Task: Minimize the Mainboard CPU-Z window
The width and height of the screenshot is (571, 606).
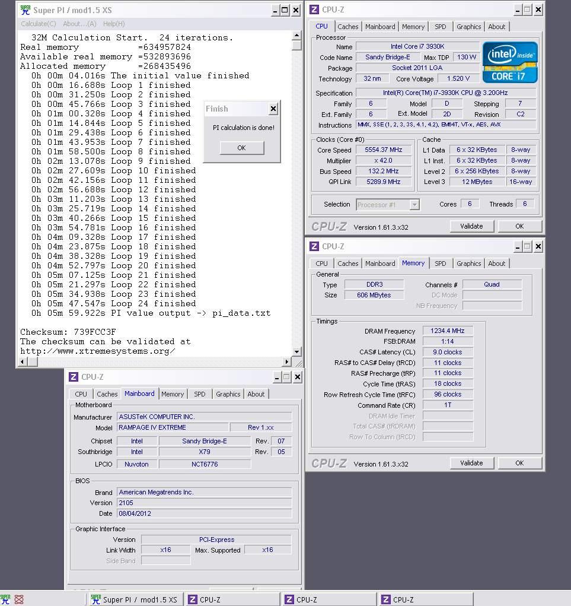Action: point(277,377)
